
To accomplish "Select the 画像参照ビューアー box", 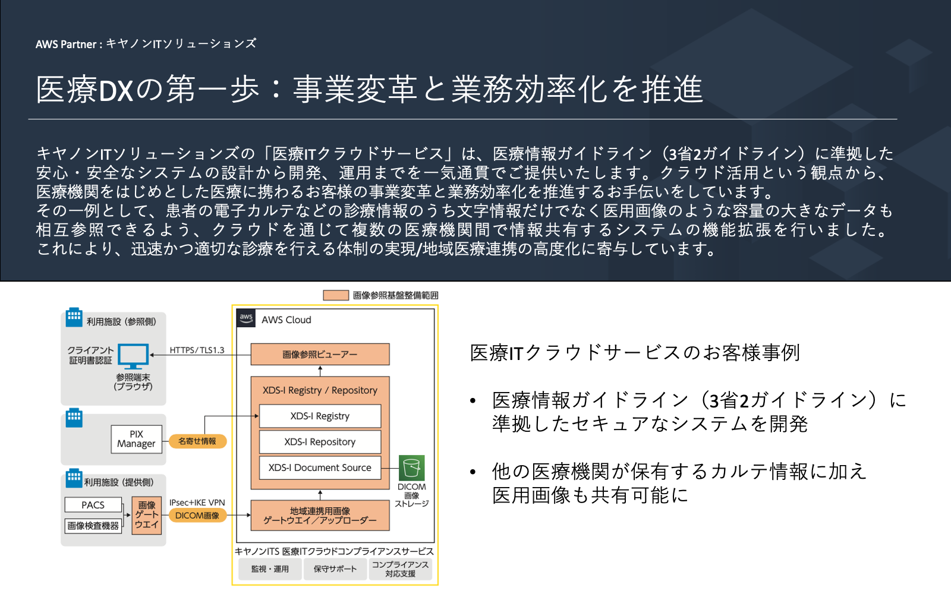I will [320, 354].
